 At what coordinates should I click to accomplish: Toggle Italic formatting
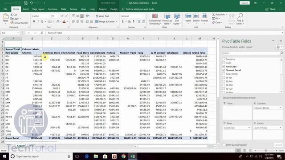[x=38, y=21]
